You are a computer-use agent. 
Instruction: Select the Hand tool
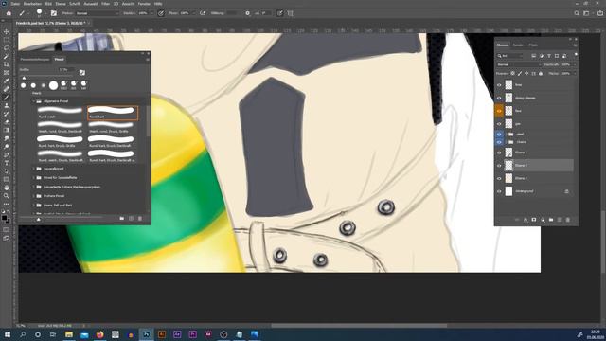tap(7, 188)
